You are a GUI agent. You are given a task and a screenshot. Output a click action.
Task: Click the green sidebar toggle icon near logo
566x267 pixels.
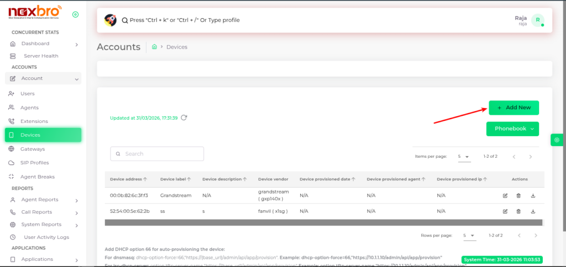coord(75,14)
